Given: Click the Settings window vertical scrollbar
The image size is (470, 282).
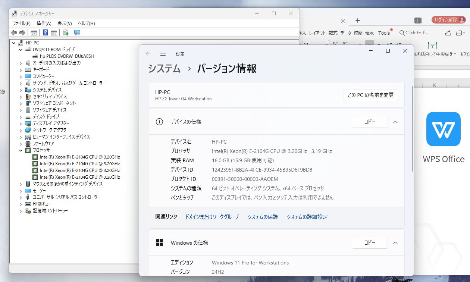Looking at the screenshot, I should coord(412,129).
